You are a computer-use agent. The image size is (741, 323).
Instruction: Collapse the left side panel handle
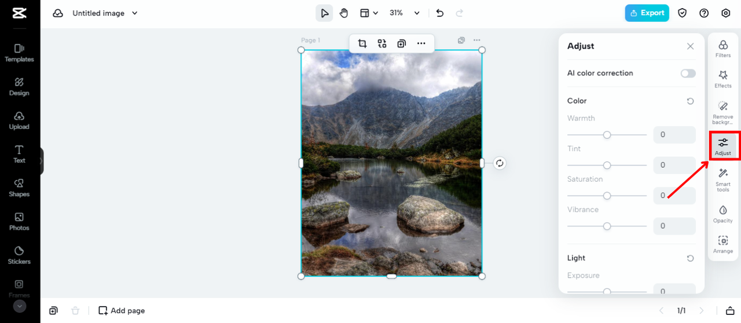click(x=42, y=161)
